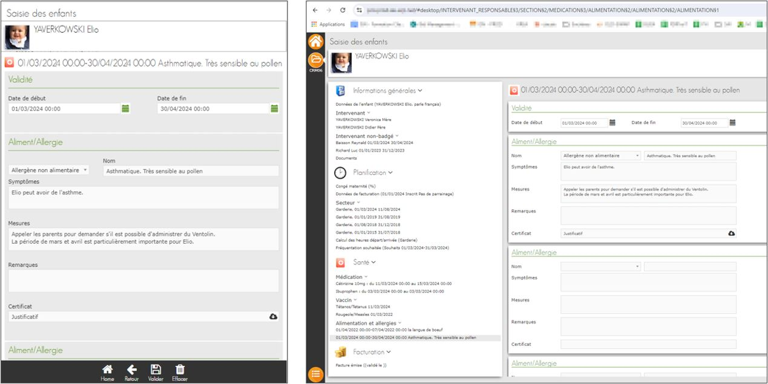768x384 pixels.
Task: Click the Mesures text area in desktop view
Action: click(x=648, y=194)
